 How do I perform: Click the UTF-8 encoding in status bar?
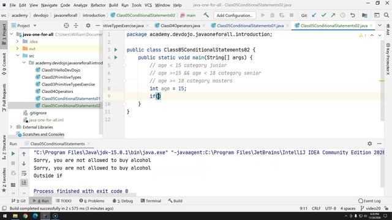tap(331, 208)
